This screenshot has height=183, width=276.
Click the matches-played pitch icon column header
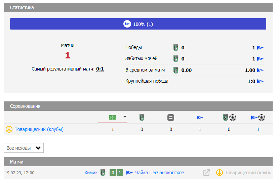(113, 117)
